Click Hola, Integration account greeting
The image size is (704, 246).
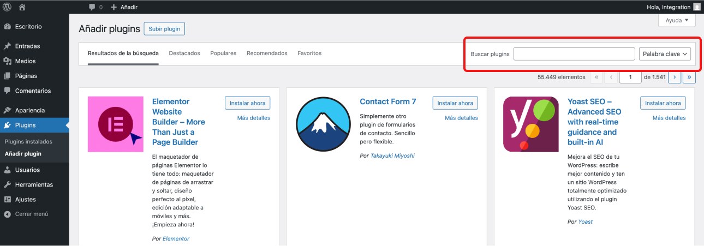click(668, 7)
